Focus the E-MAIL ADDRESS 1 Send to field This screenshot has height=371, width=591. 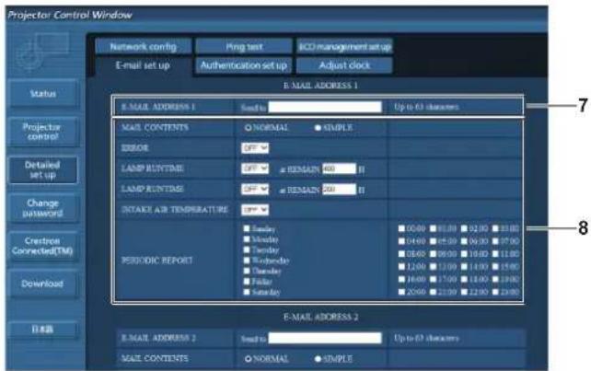coord(325,107)
